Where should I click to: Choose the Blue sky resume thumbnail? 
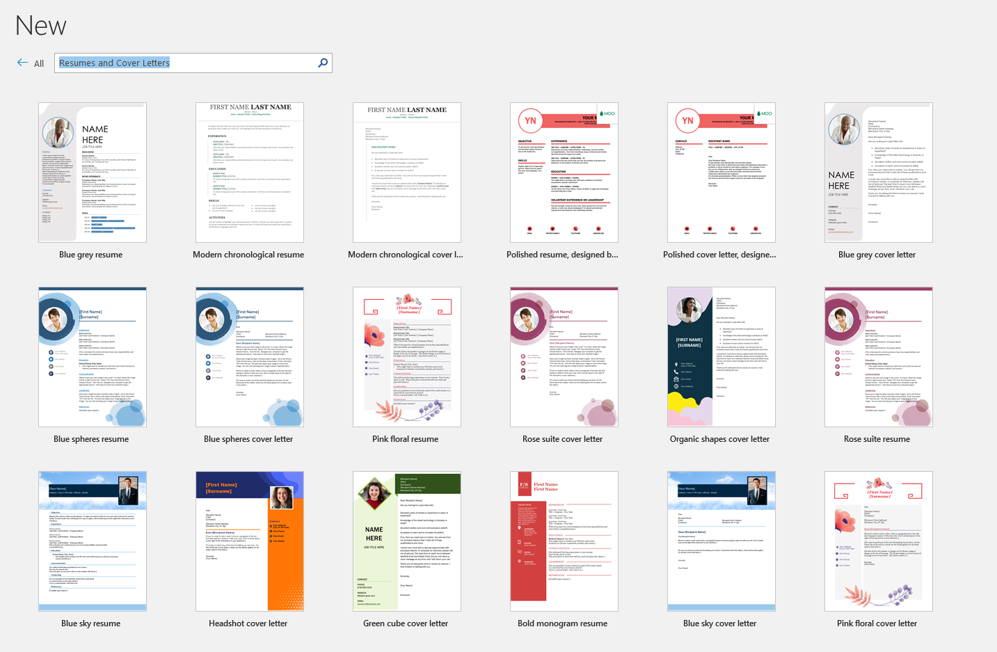93,541
